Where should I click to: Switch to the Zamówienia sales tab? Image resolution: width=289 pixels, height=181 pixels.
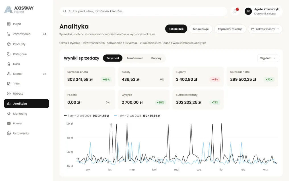click(x=135, y=58)
